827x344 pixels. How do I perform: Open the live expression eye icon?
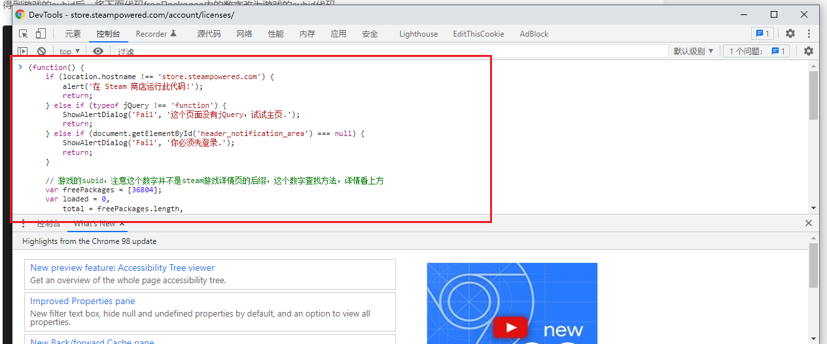pos(98,51)
